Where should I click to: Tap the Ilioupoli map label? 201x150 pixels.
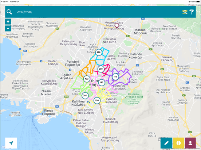110,120
